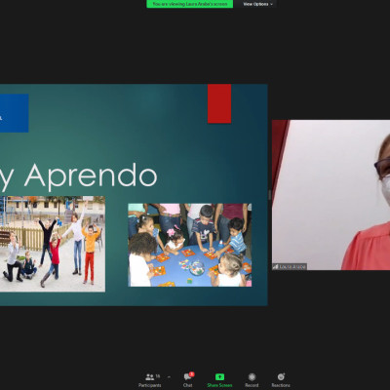Click the Share Screen text label

coord(219,385)
